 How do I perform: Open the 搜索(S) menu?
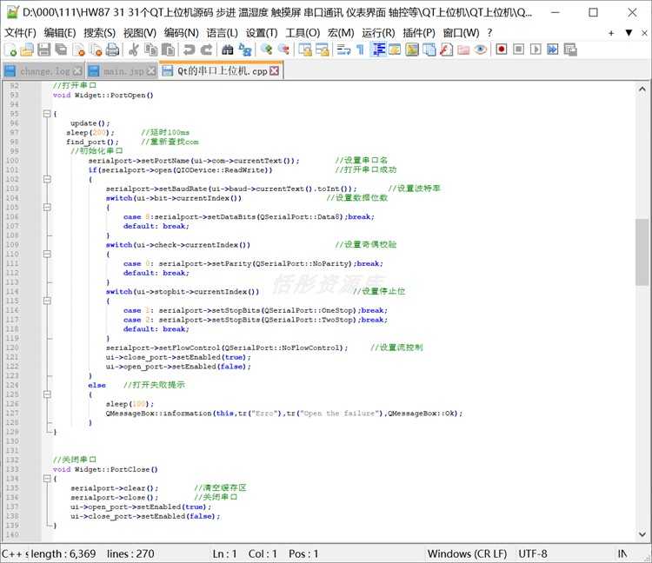100,33
